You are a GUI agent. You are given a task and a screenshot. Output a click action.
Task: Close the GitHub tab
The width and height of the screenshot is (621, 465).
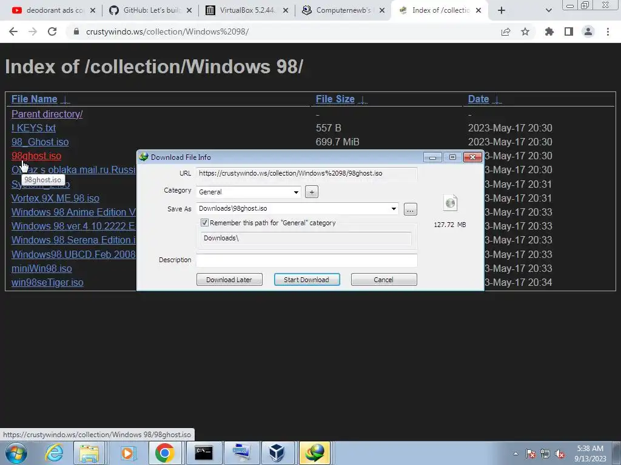[189, 10]
